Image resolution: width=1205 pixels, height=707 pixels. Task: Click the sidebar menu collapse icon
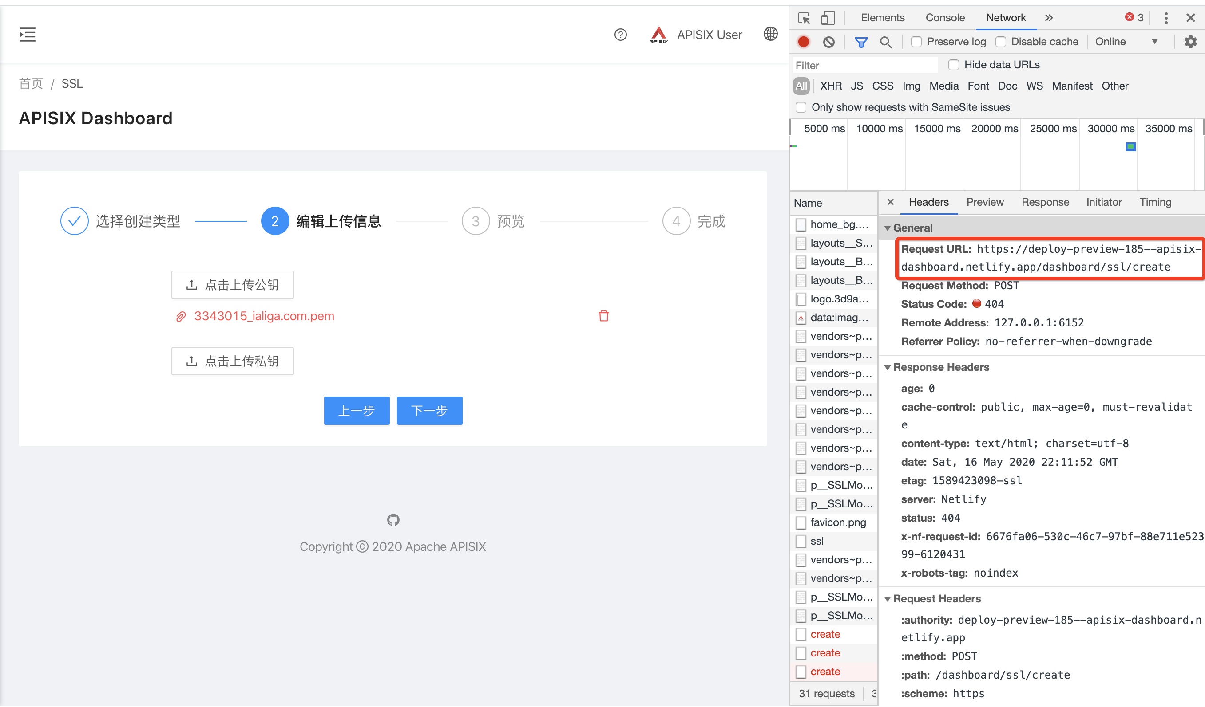(27, 35)
